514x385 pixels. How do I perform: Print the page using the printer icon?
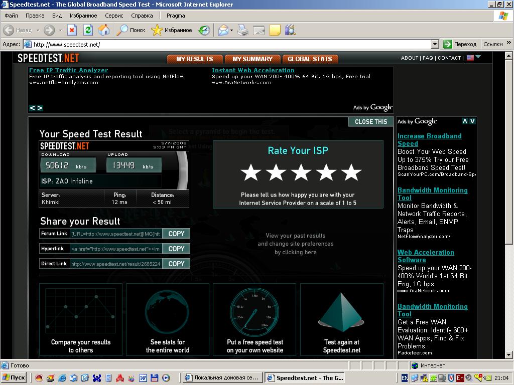tap(243, 31)
